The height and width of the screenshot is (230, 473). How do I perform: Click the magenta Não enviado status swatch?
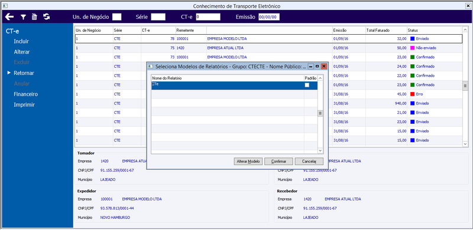pyautogui.click(x=412, y=48)
